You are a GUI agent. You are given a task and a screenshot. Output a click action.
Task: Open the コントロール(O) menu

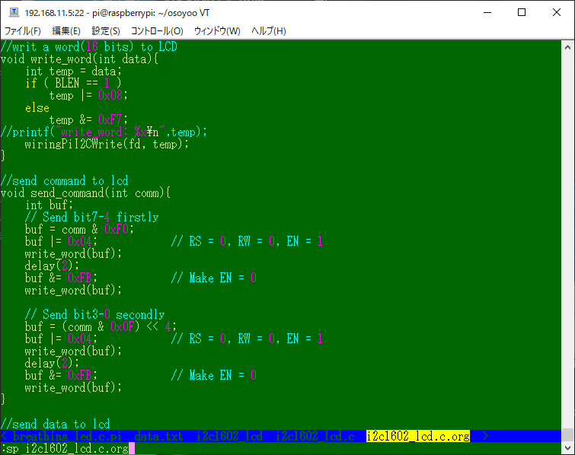[x=157, y=30]
